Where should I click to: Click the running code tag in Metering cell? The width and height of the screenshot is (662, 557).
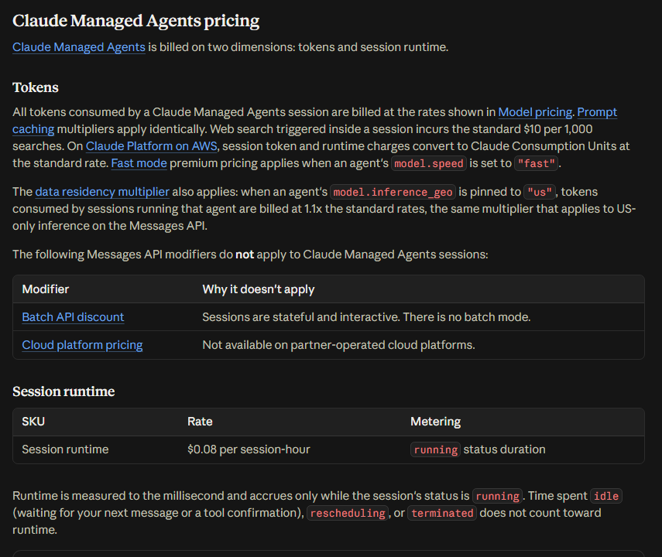435,449
